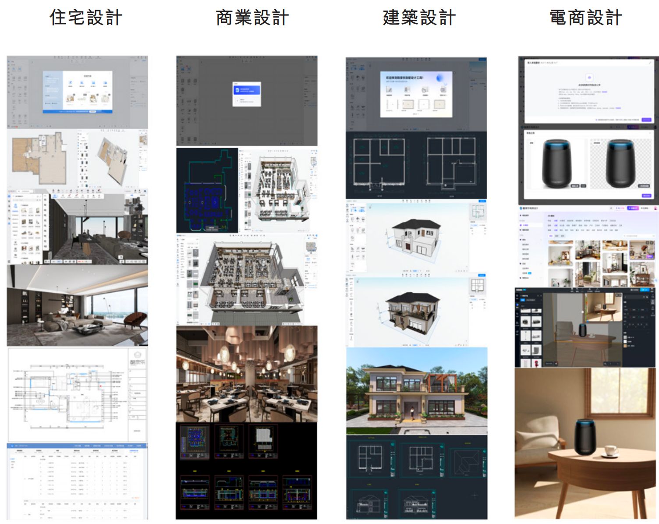
Task: Click the blue import option in commercial dialog
Action: (x=247, y=90)
